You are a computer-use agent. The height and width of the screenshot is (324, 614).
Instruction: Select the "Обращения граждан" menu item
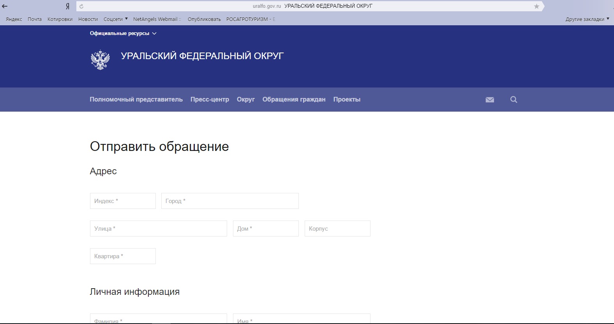[x=294, y=100]
